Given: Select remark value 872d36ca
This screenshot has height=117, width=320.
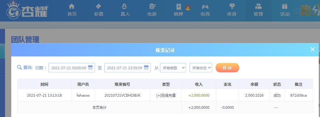Looking at the screenshot, I should (x=298, y=95).
